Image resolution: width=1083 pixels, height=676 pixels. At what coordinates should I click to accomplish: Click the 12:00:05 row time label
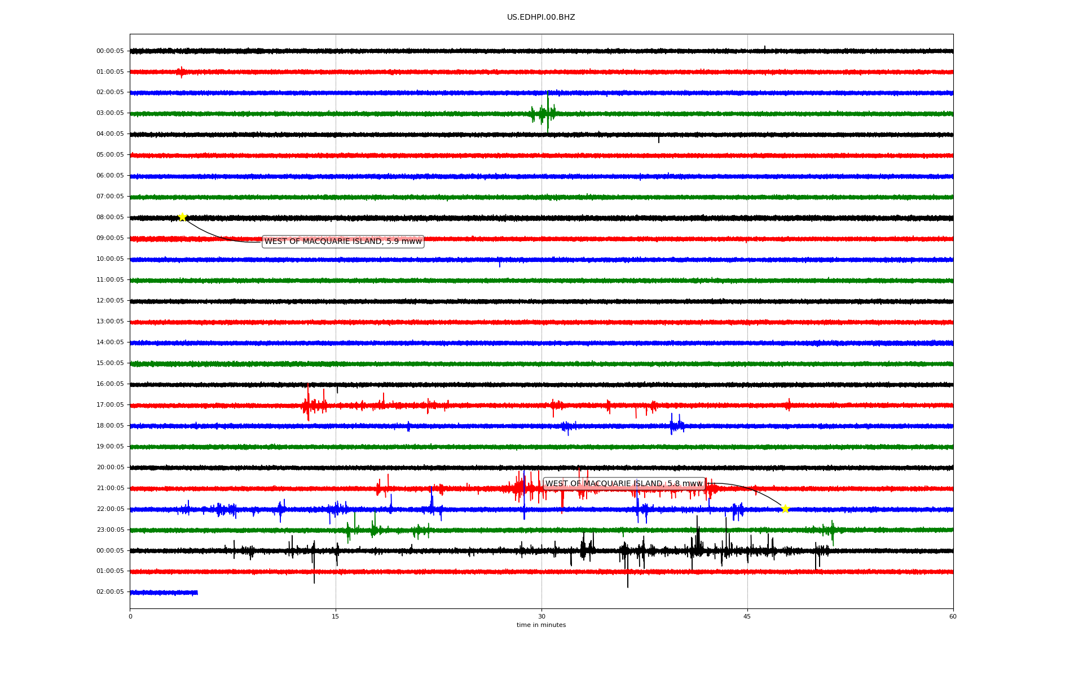coord(110,300)
